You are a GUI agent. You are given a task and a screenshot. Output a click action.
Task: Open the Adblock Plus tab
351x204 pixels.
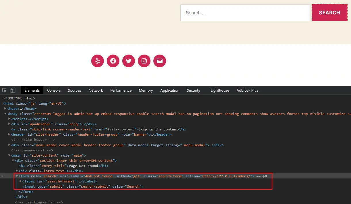point(247,90)
